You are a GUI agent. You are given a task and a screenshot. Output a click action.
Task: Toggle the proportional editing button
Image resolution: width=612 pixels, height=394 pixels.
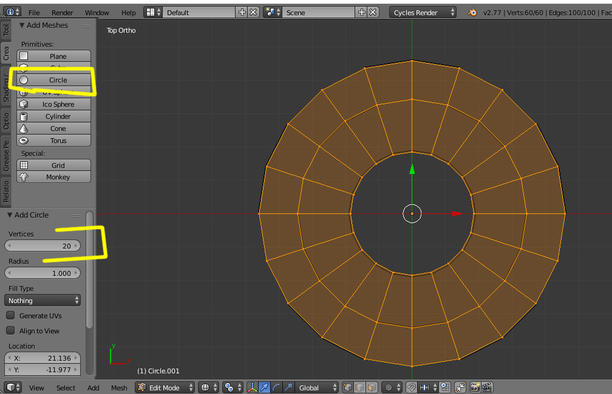coord(390,387)
